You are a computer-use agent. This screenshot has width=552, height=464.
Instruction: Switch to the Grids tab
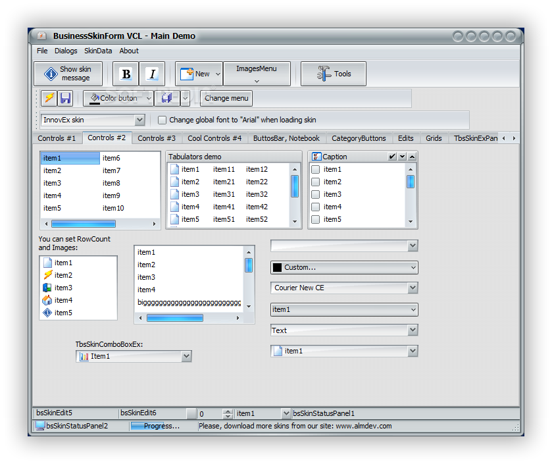tap(434, 138)
